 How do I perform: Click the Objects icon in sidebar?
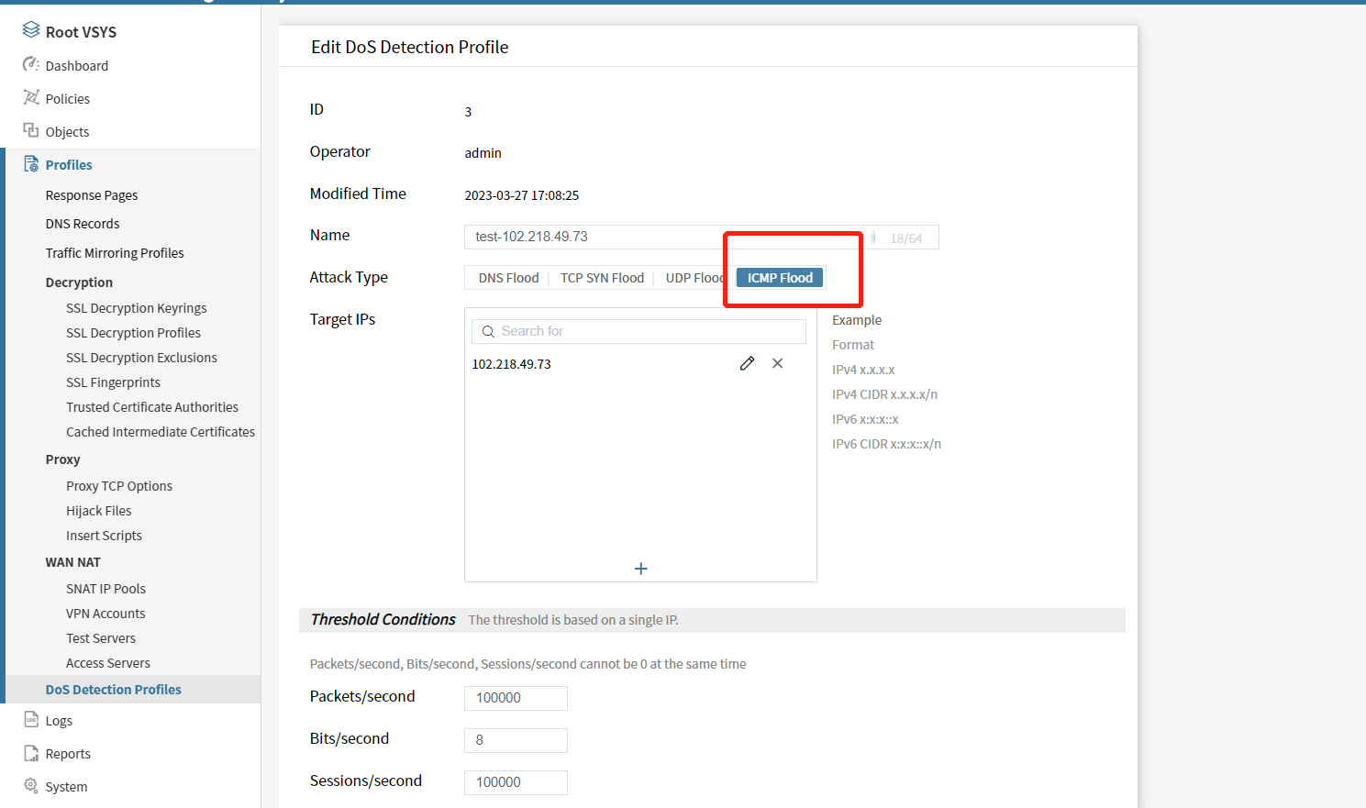[x=31, y=131]
